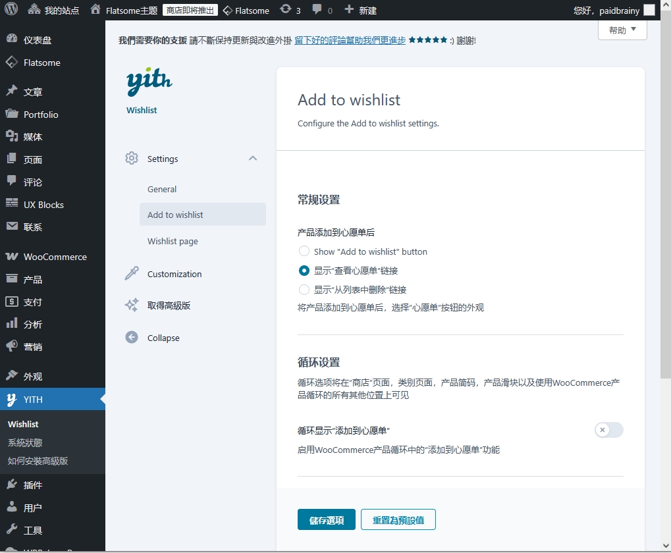
Task: Click the home icon beside Flatsome主题
Action: coord(95,9)
